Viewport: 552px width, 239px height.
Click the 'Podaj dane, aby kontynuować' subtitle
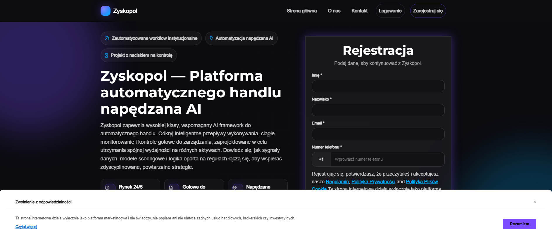(x=378, y=63)
